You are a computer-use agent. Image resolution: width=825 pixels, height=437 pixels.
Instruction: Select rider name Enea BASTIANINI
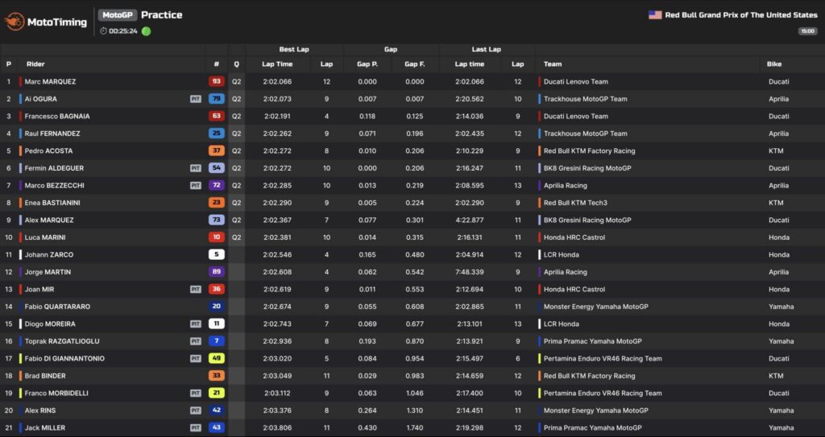(x=52, y=203)
